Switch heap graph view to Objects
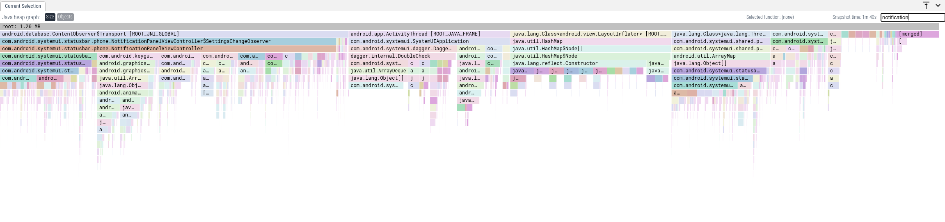This screenshot has height=222, width=945. (65, 17)
